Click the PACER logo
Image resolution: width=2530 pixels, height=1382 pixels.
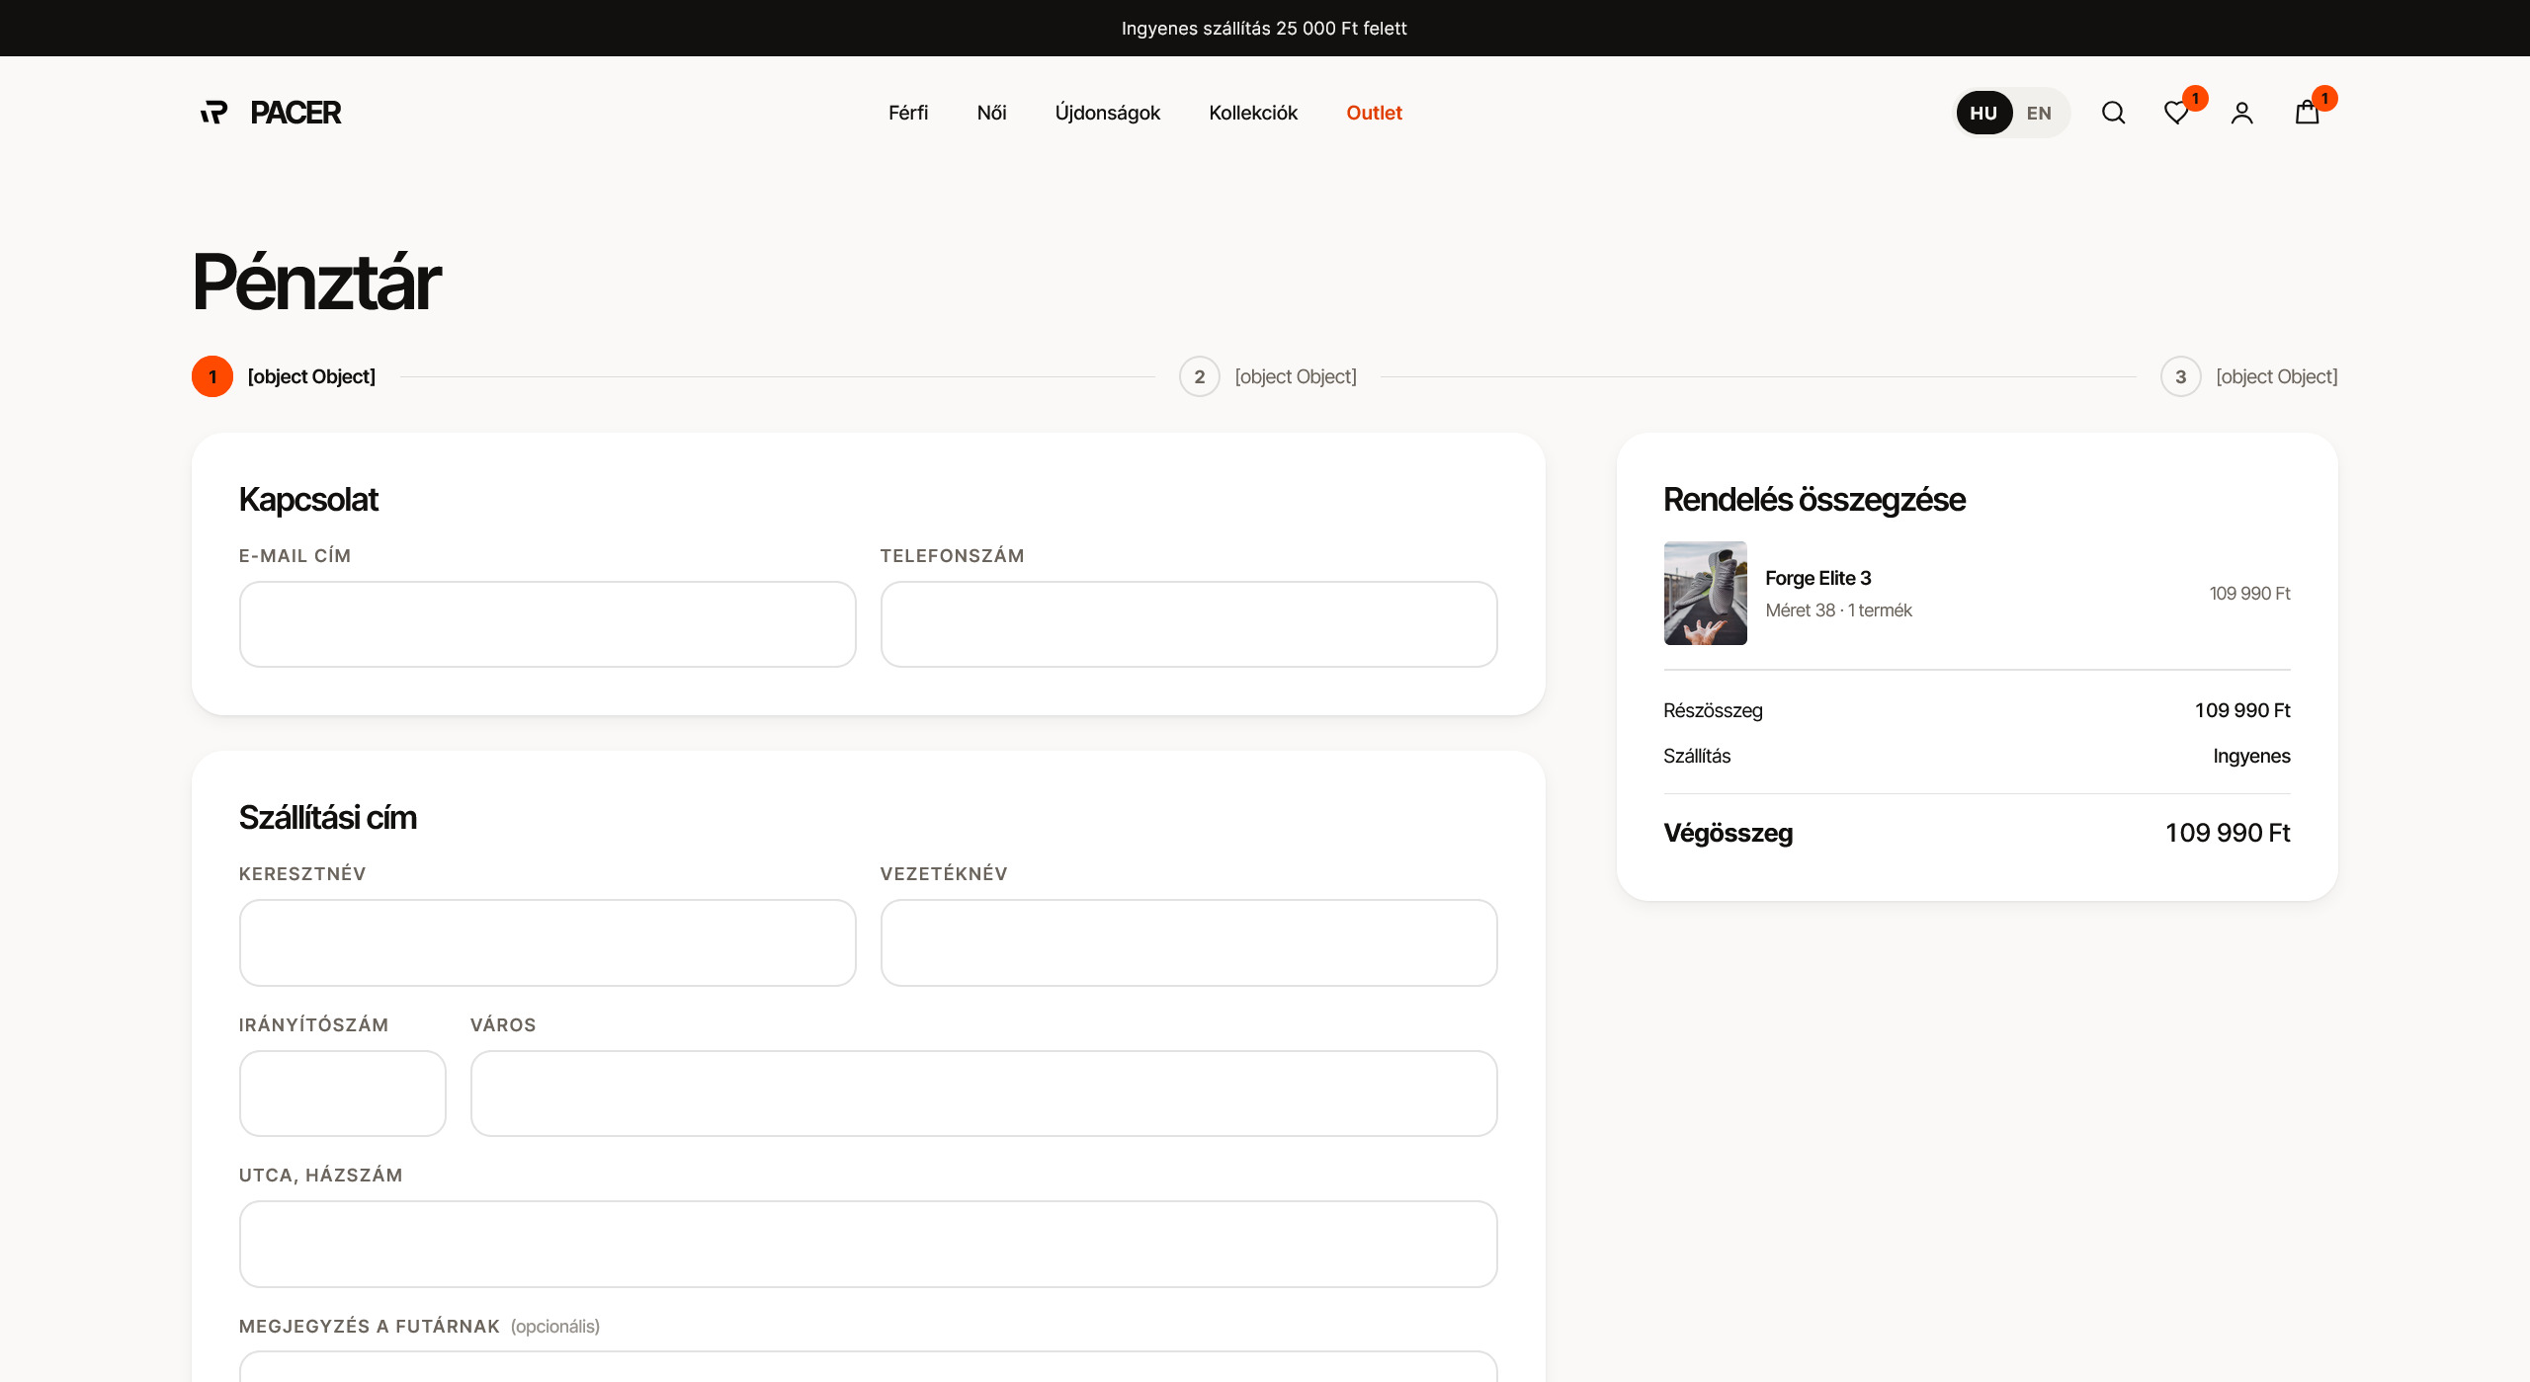(270, 113)
